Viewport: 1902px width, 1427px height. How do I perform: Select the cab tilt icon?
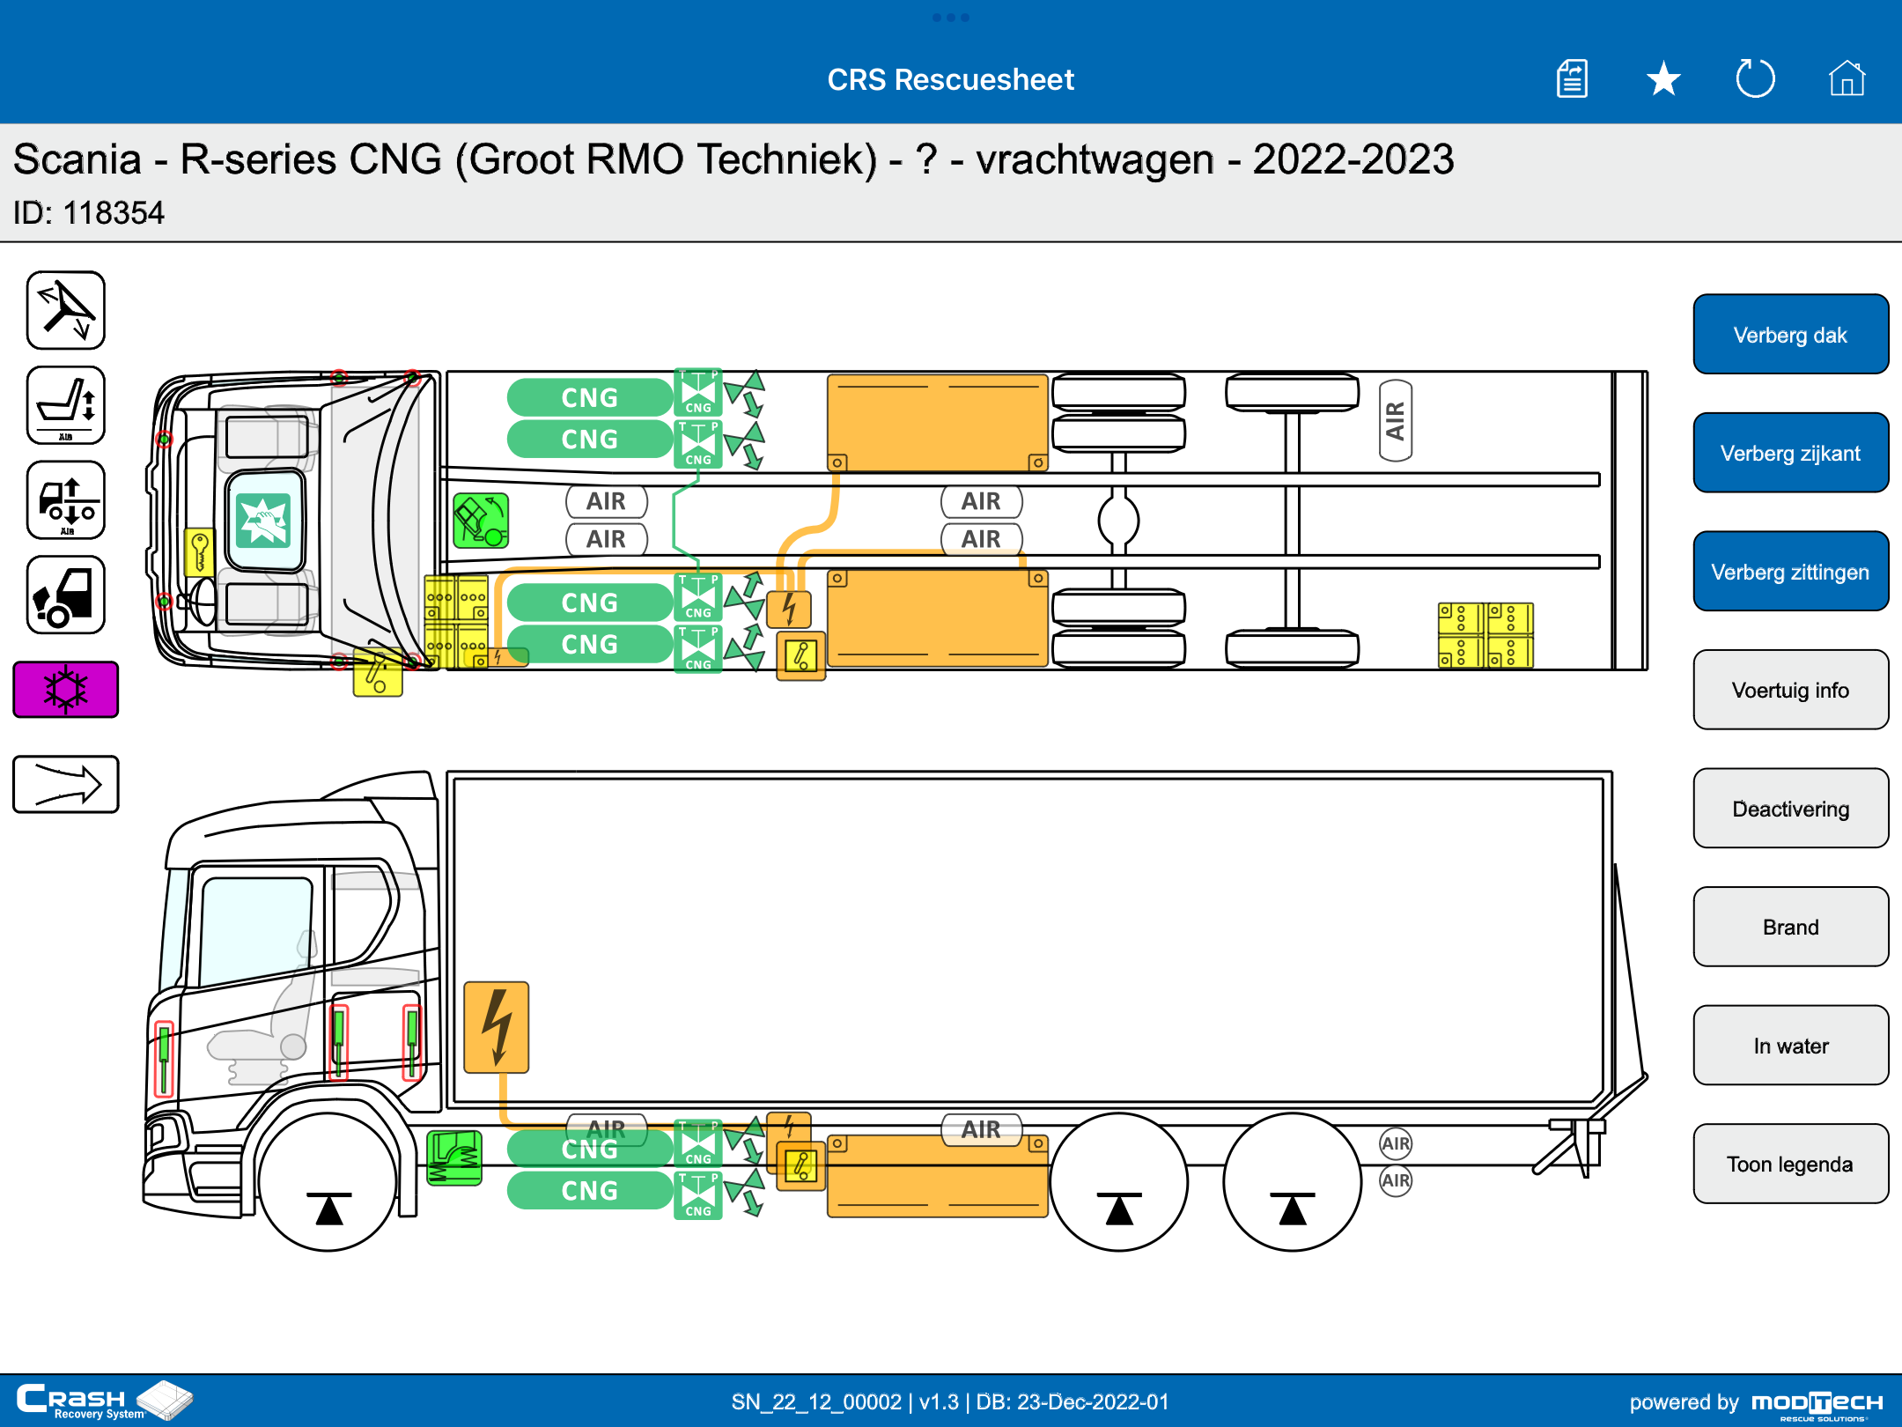coord(66,595)
